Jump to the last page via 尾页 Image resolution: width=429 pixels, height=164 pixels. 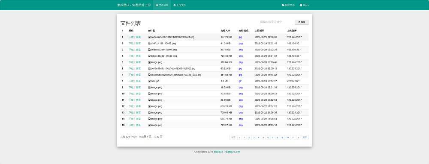tap(305, 138)
